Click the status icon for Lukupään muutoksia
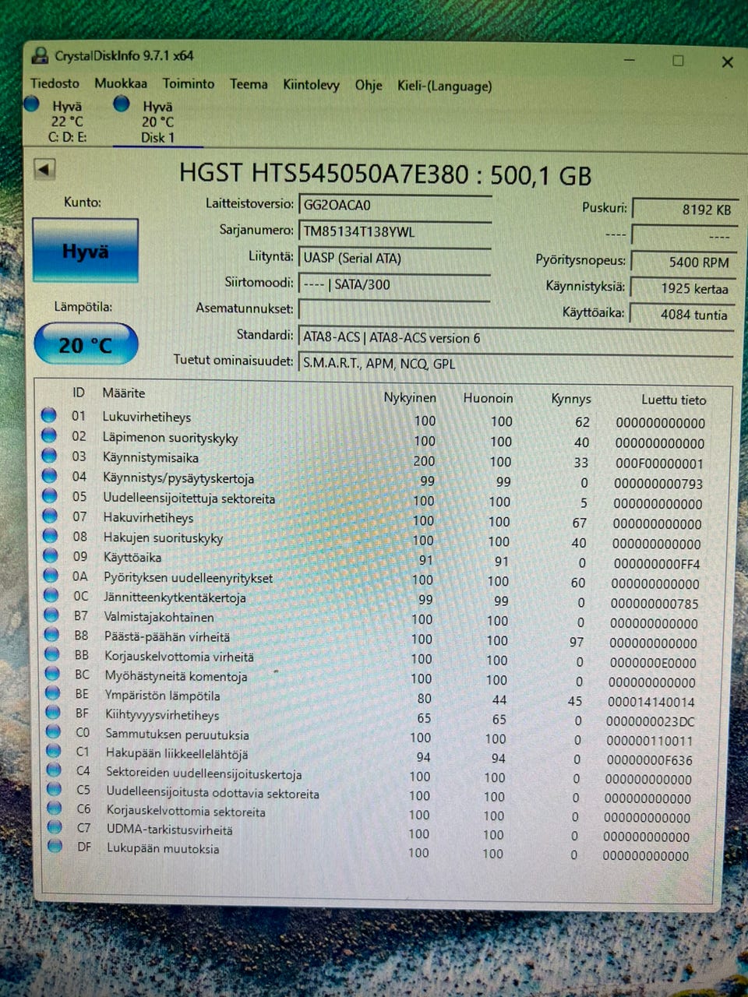Viewport: 748px width, 997px height. click(x=55, y=846)
